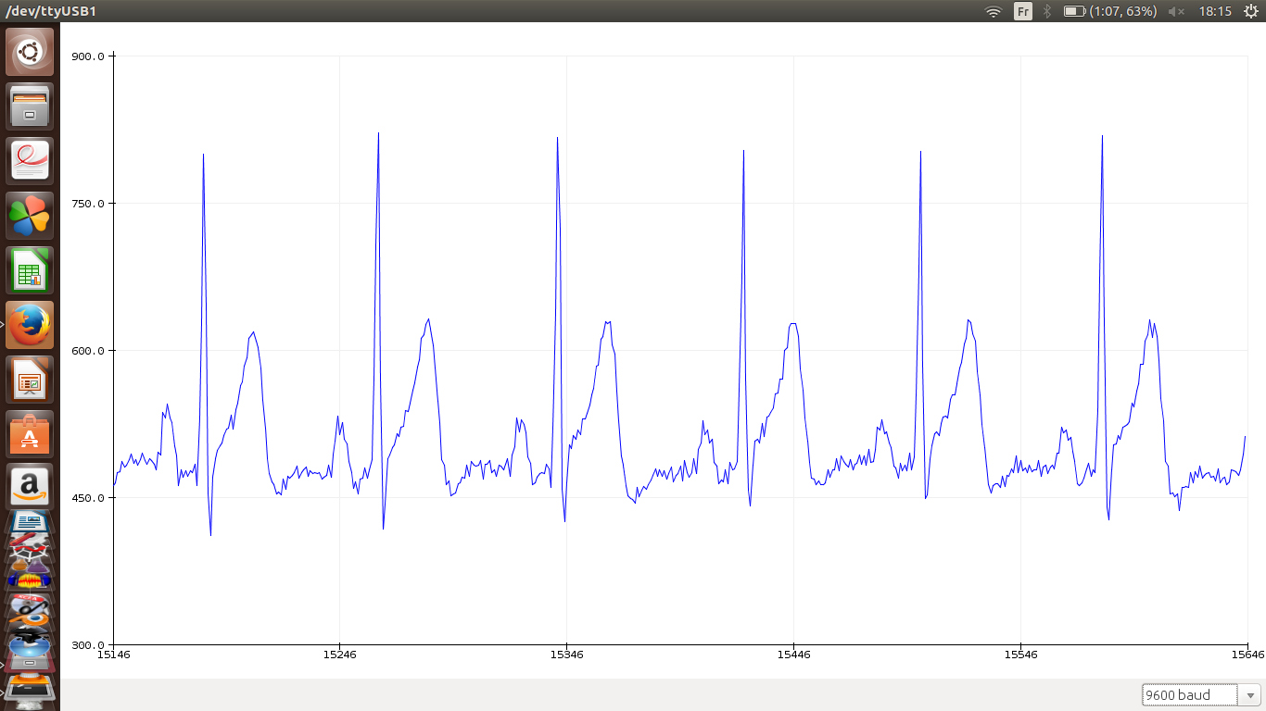Click the 300.0 y-axis label
Image resolution: width=1266 pixels, height=711 pixels.
click(89, 645)
